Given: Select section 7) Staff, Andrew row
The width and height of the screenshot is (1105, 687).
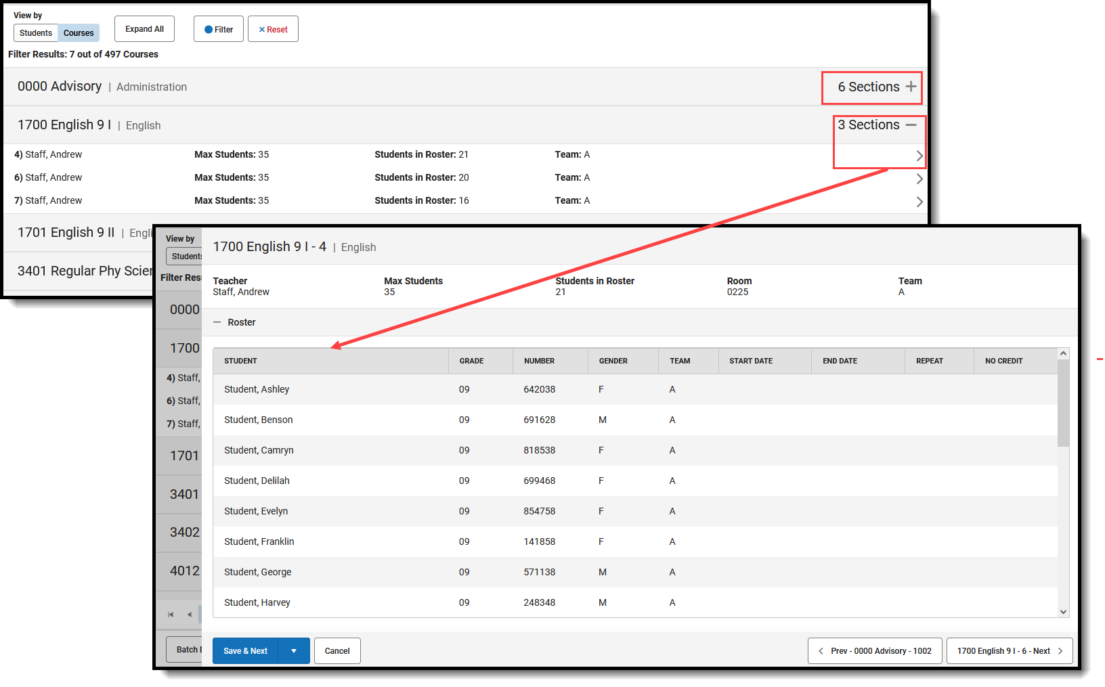Looking at the screenshot, I should [x=466, y=200].
